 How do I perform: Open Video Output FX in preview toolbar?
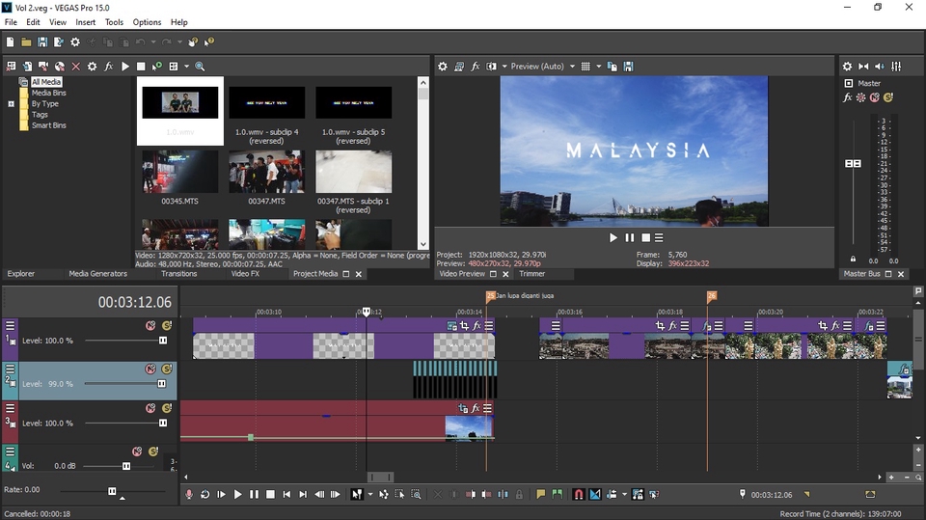476,67
